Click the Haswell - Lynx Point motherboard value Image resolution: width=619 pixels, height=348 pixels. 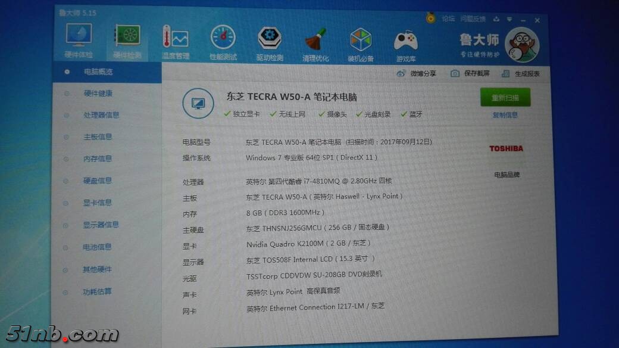324,197
